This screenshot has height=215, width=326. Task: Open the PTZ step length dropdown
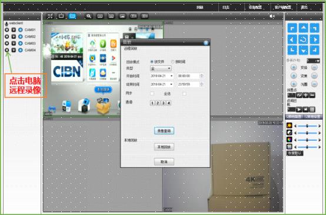(x=313, y=61)
